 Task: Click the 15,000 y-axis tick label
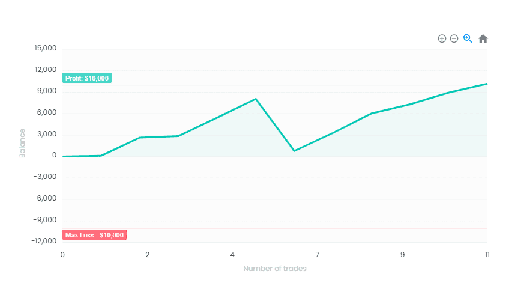pos(46,48)
